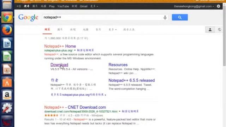Click 翻譯這個網頁 next to notepad-plus-plus.org
This screenshot has width=226, height=127.
[85, 50]
